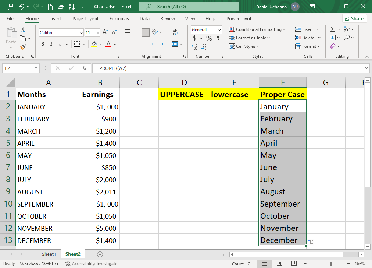The height and width of the screenshot is (268, 372).
Task: Click Accessibility: Investigate in status bar
Action: (92, 264)
